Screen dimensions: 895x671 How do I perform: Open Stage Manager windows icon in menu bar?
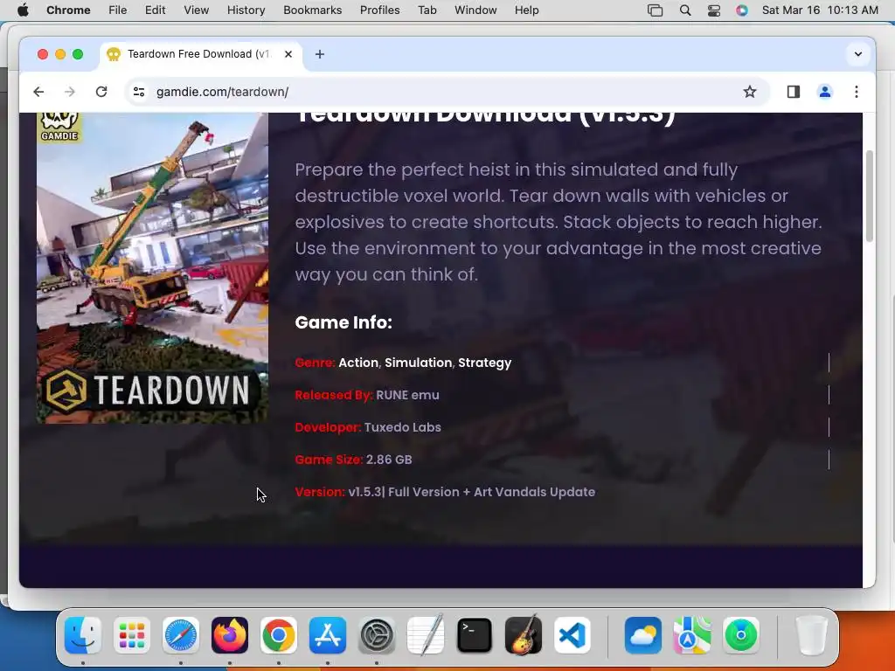(655, 10)
